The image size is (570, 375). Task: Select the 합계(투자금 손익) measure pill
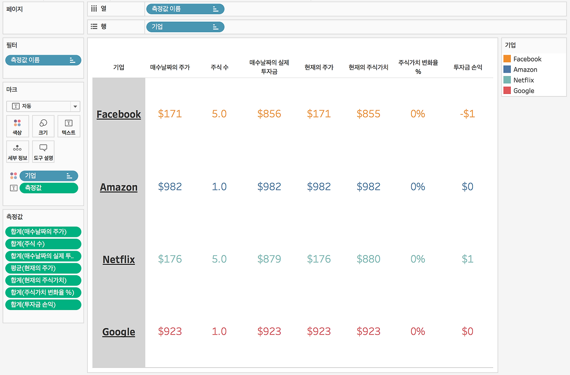pos(43,305)
